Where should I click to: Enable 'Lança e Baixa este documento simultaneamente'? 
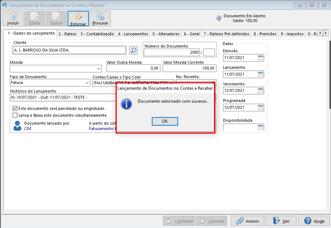tap(15, 115)
